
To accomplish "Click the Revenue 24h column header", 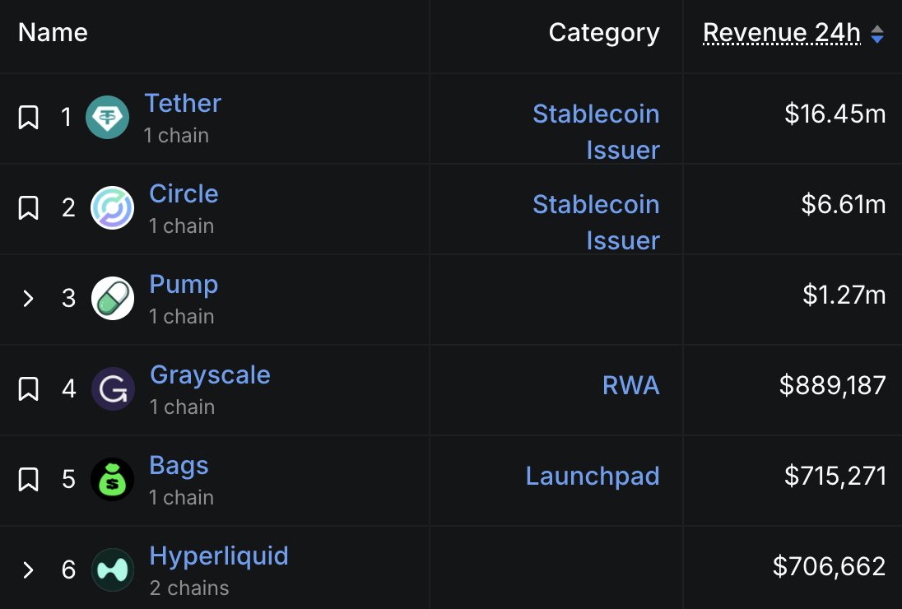I will (781, 33).
